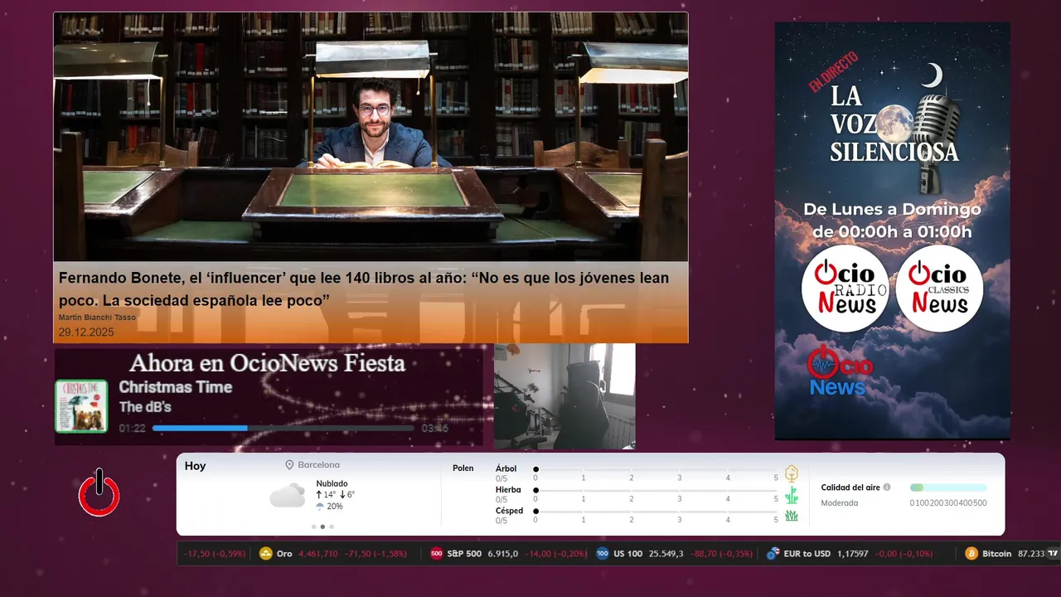Click the artist name "The dB's"

145,407
